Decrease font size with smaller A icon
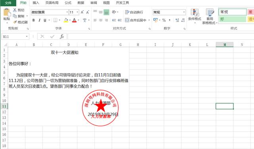Viewport: 254px width, 149px height. pos(88,12)
